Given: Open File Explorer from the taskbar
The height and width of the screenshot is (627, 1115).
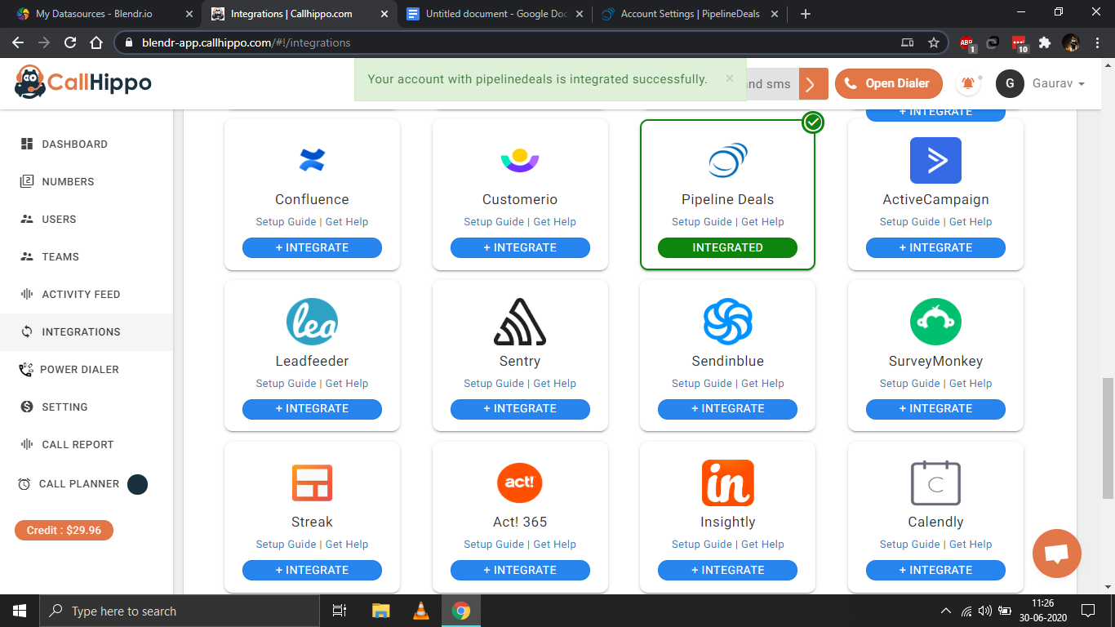Looking at the screenshot, I should pos(380,611).
